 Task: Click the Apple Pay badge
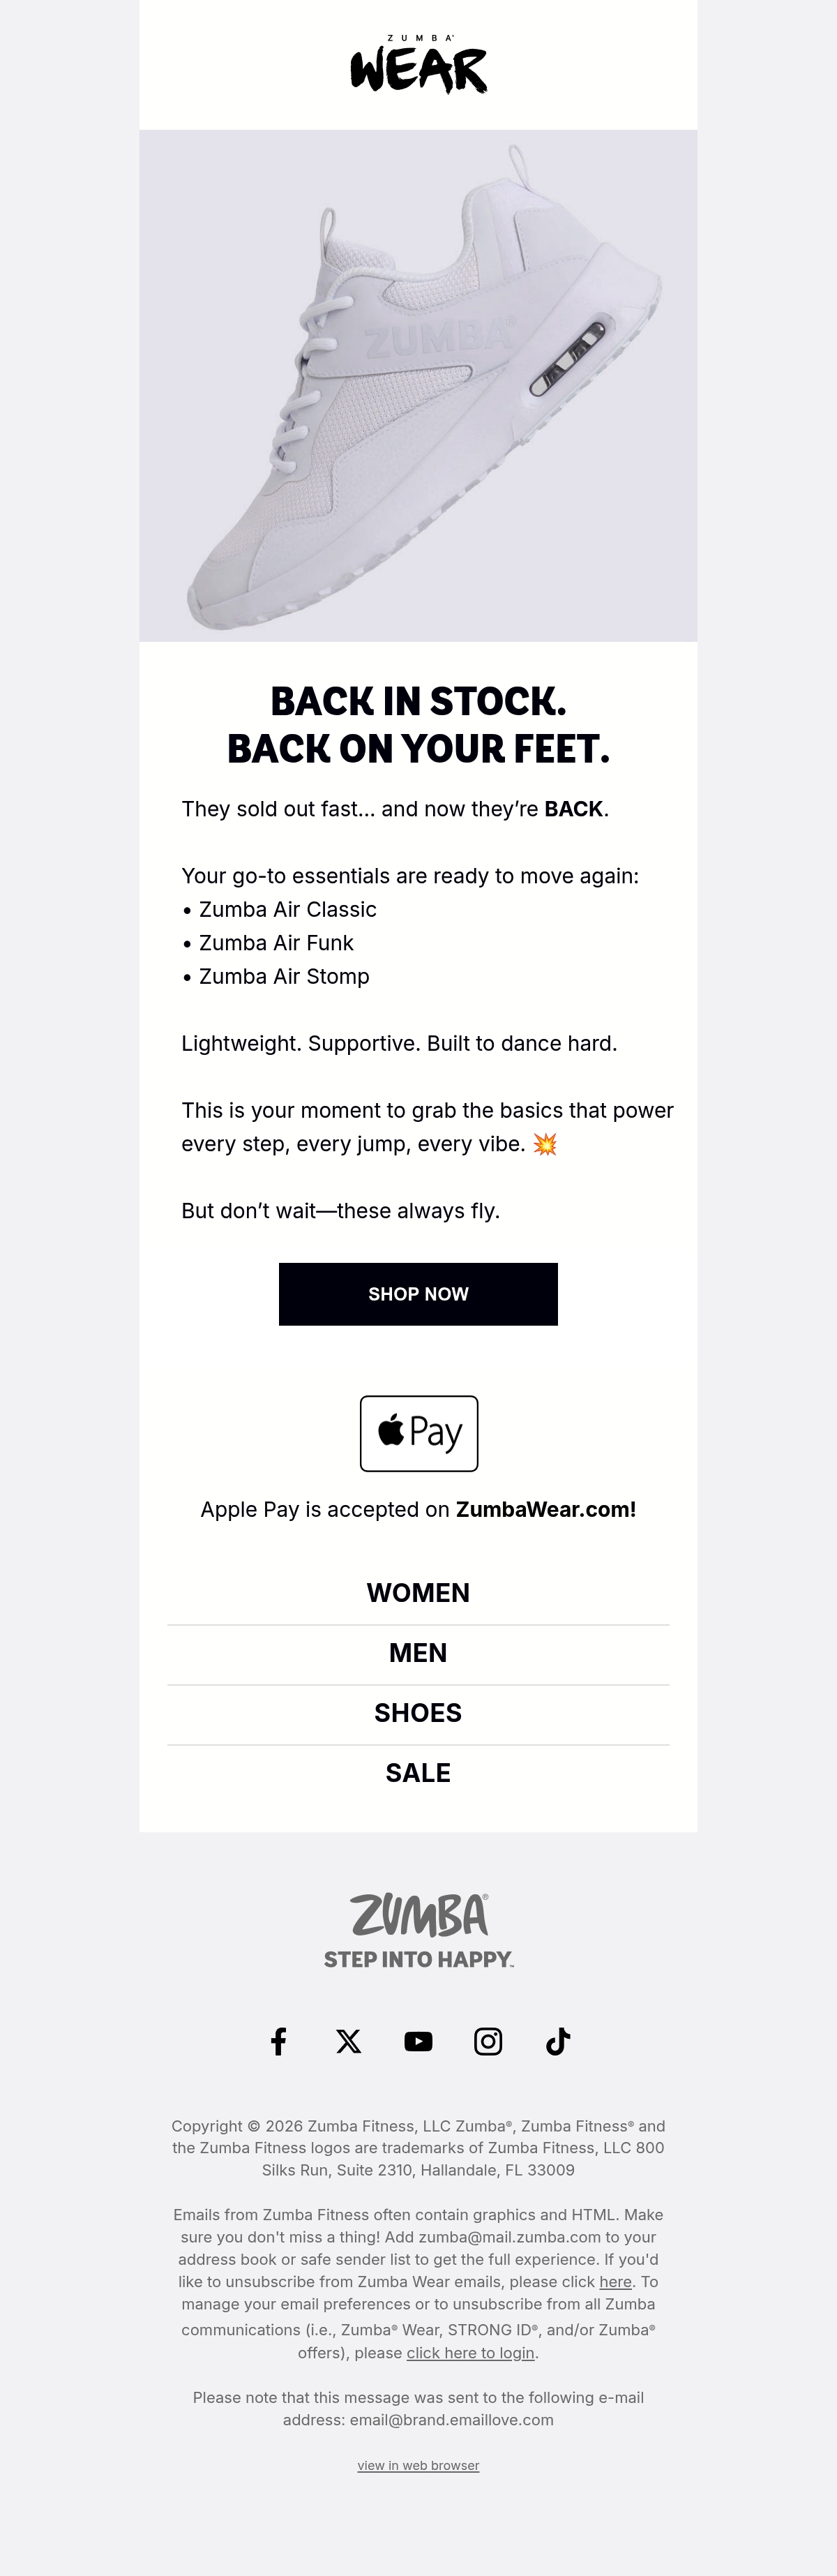pyautogui.click(x=419, y=1433)
